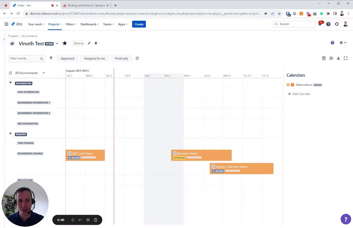Open the Apps menu

(x=123, y=24)
